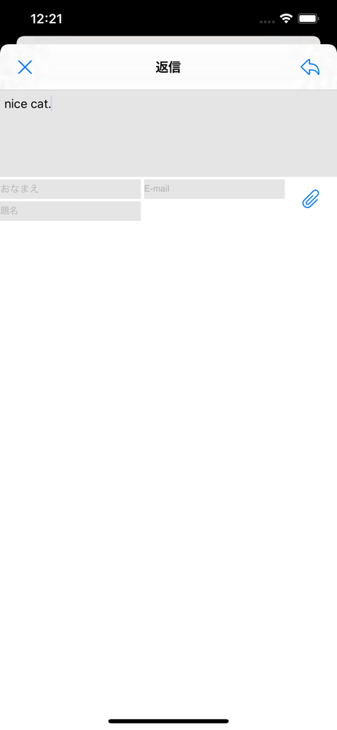Image resolution: width=337 pixels, height=730 pixels.
Task: Tap blank area right of 題名 field
Action: click(214, 211)
